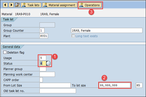The height and width of the screenshot is (97, 146).
Task: Click the CAPP order field
Action: [41, 80]
